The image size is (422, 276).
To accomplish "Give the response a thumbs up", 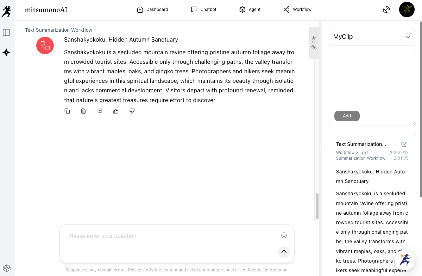I will pyautogui.click(x=116, y=111).
